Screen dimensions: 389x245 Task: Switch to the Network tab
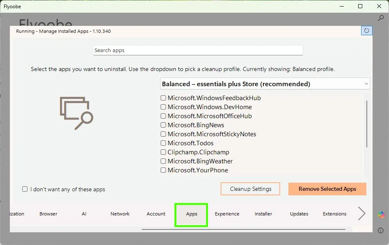120,214
